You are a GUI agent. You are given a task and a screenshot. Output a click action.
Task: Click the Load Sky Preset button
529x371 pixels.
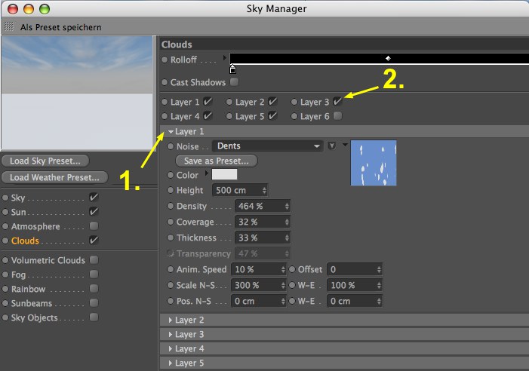[45, 161]
